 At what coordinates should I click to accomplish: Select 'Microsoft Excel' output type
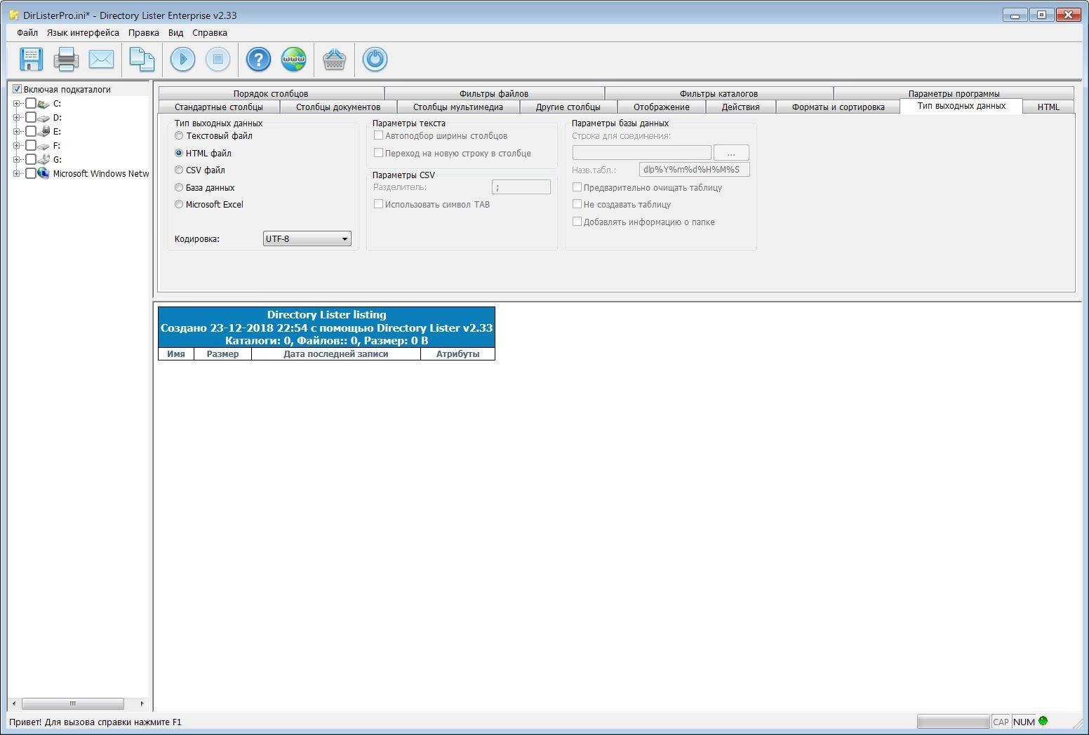tap(179, 205)
